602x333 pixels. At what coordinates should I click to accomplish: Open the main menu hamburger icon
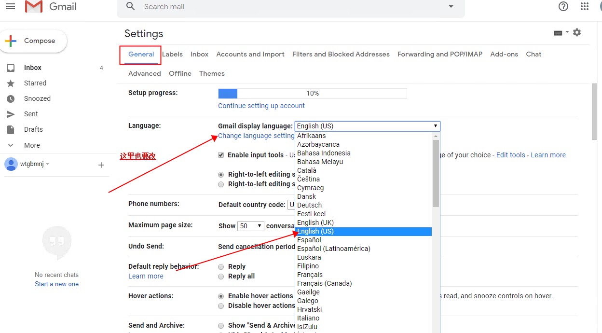point(11,7)
